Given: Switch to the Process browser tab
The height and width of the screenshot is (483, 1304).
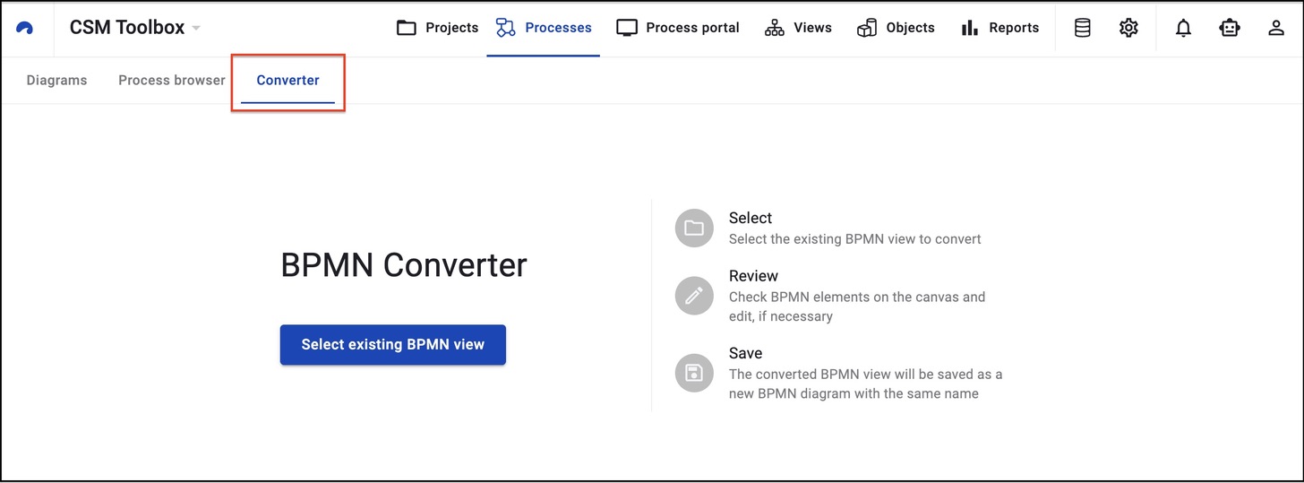Looking at the screenshot, I should (172, 80).
